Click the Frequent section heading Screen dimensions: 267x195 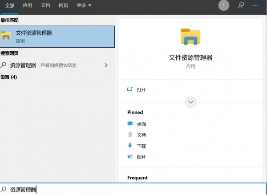coord(138,178)
